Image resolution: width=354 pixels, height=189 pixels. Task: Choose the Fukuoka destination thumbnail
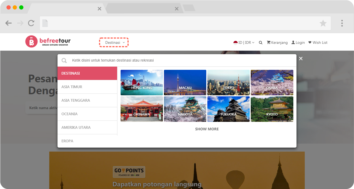tap(228, 109)
